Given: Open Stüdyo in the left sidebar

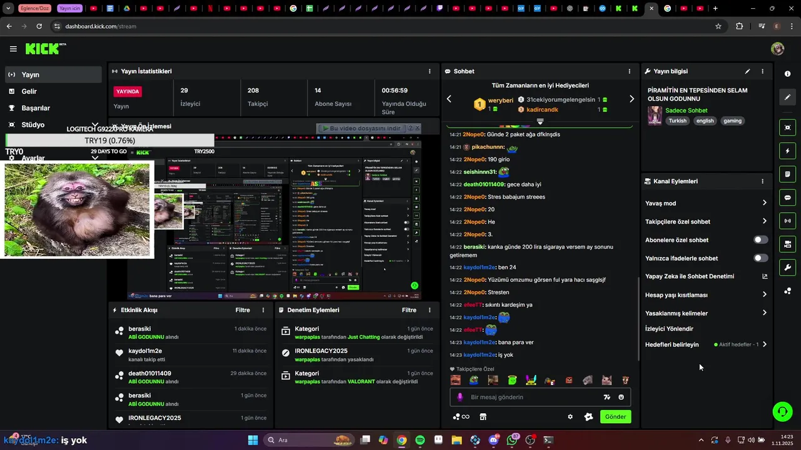Looking at the screenshot, I should (x=53, y=124).
